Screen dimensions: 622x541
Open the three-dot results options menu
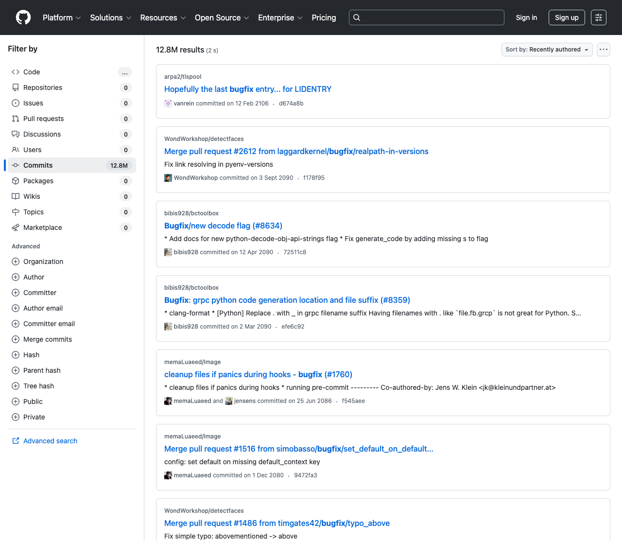click(604, 50)
